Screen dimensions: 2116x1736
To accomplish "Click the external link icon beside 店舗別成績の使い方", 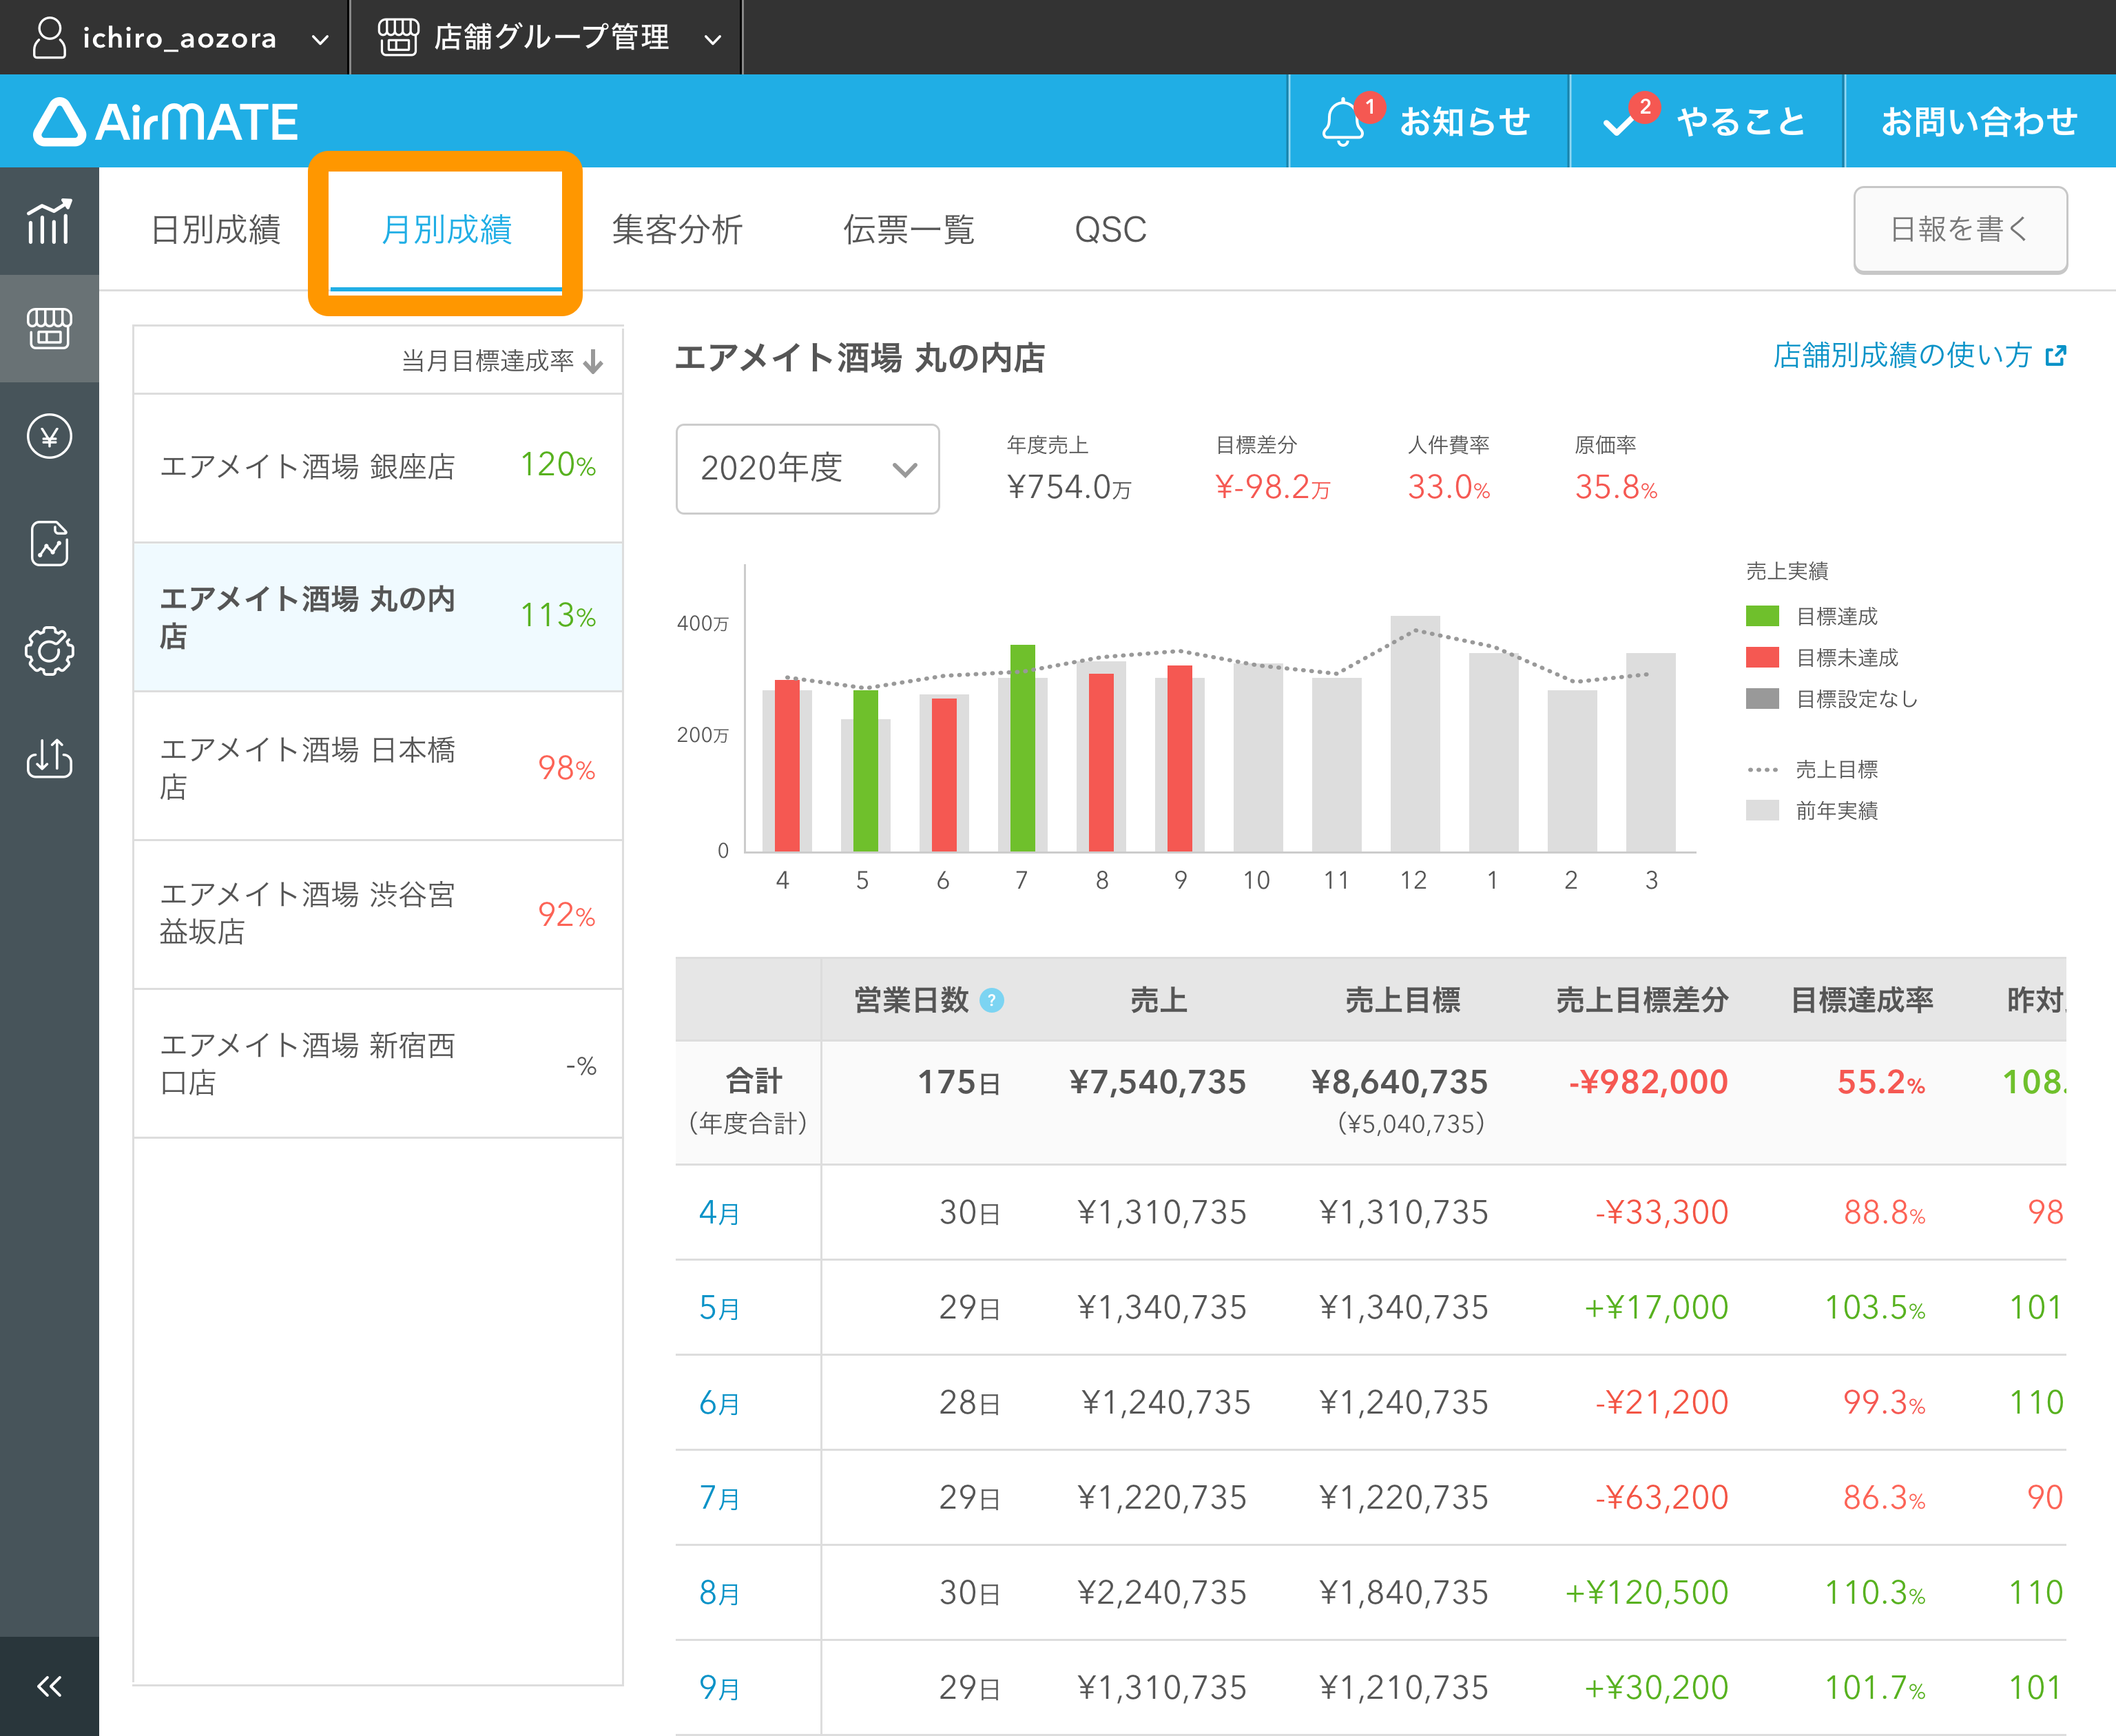I will [2055, 356].
